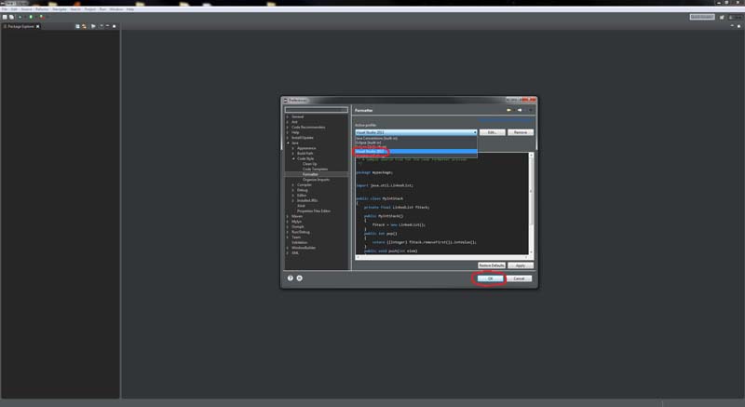Viewport: 745px width, 407px height.
Task: Collapse the Code Style node arrow
Action: [293, 158]
